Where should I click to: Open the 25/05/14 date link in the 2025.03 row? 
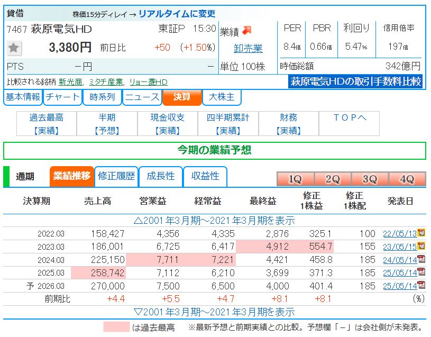pyautogui.click(x=400, y=273)
